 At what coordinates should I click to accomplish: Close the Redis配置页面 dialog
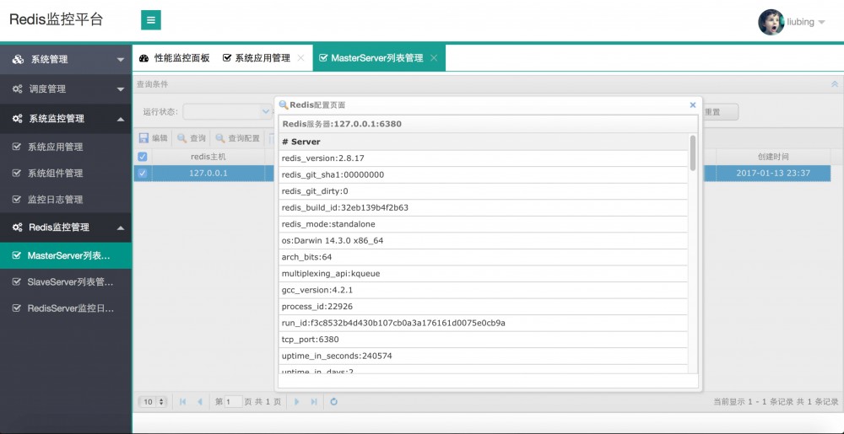693,105
